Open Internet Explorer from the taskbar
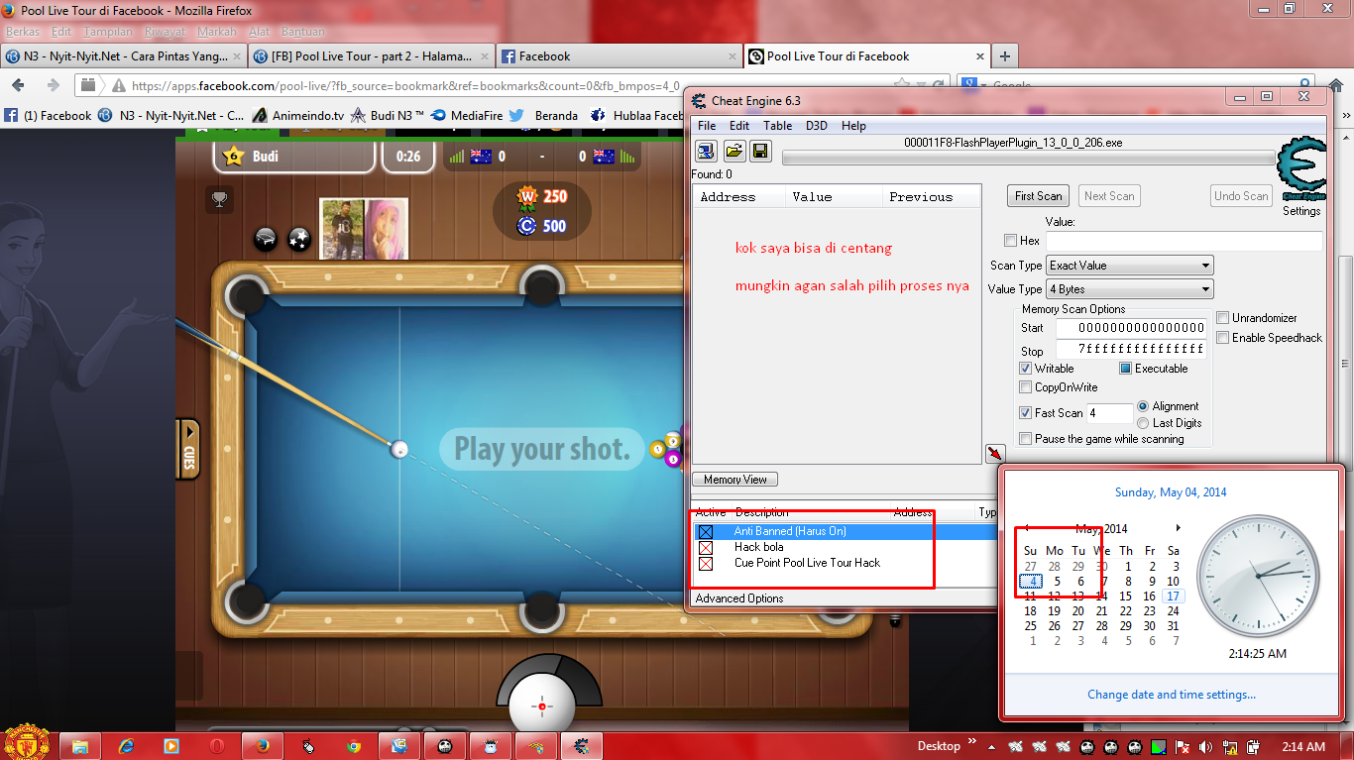Viewport: 1354px width, 760px height. [126, 745]
